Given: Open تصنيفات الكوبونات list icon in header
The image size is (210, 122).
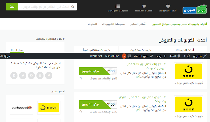Looking at the screenshot, I should pos(118,6).
